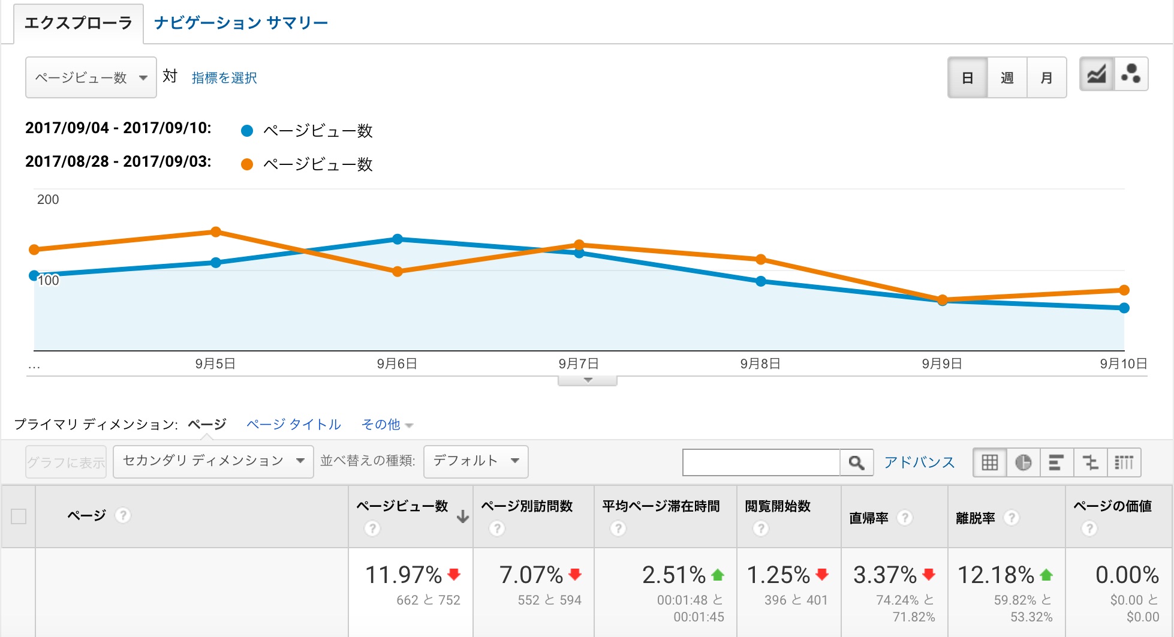The height and width of the screenshot is (637, 1174).
Task: Select the data table view icon
Action: pos(989,462)
